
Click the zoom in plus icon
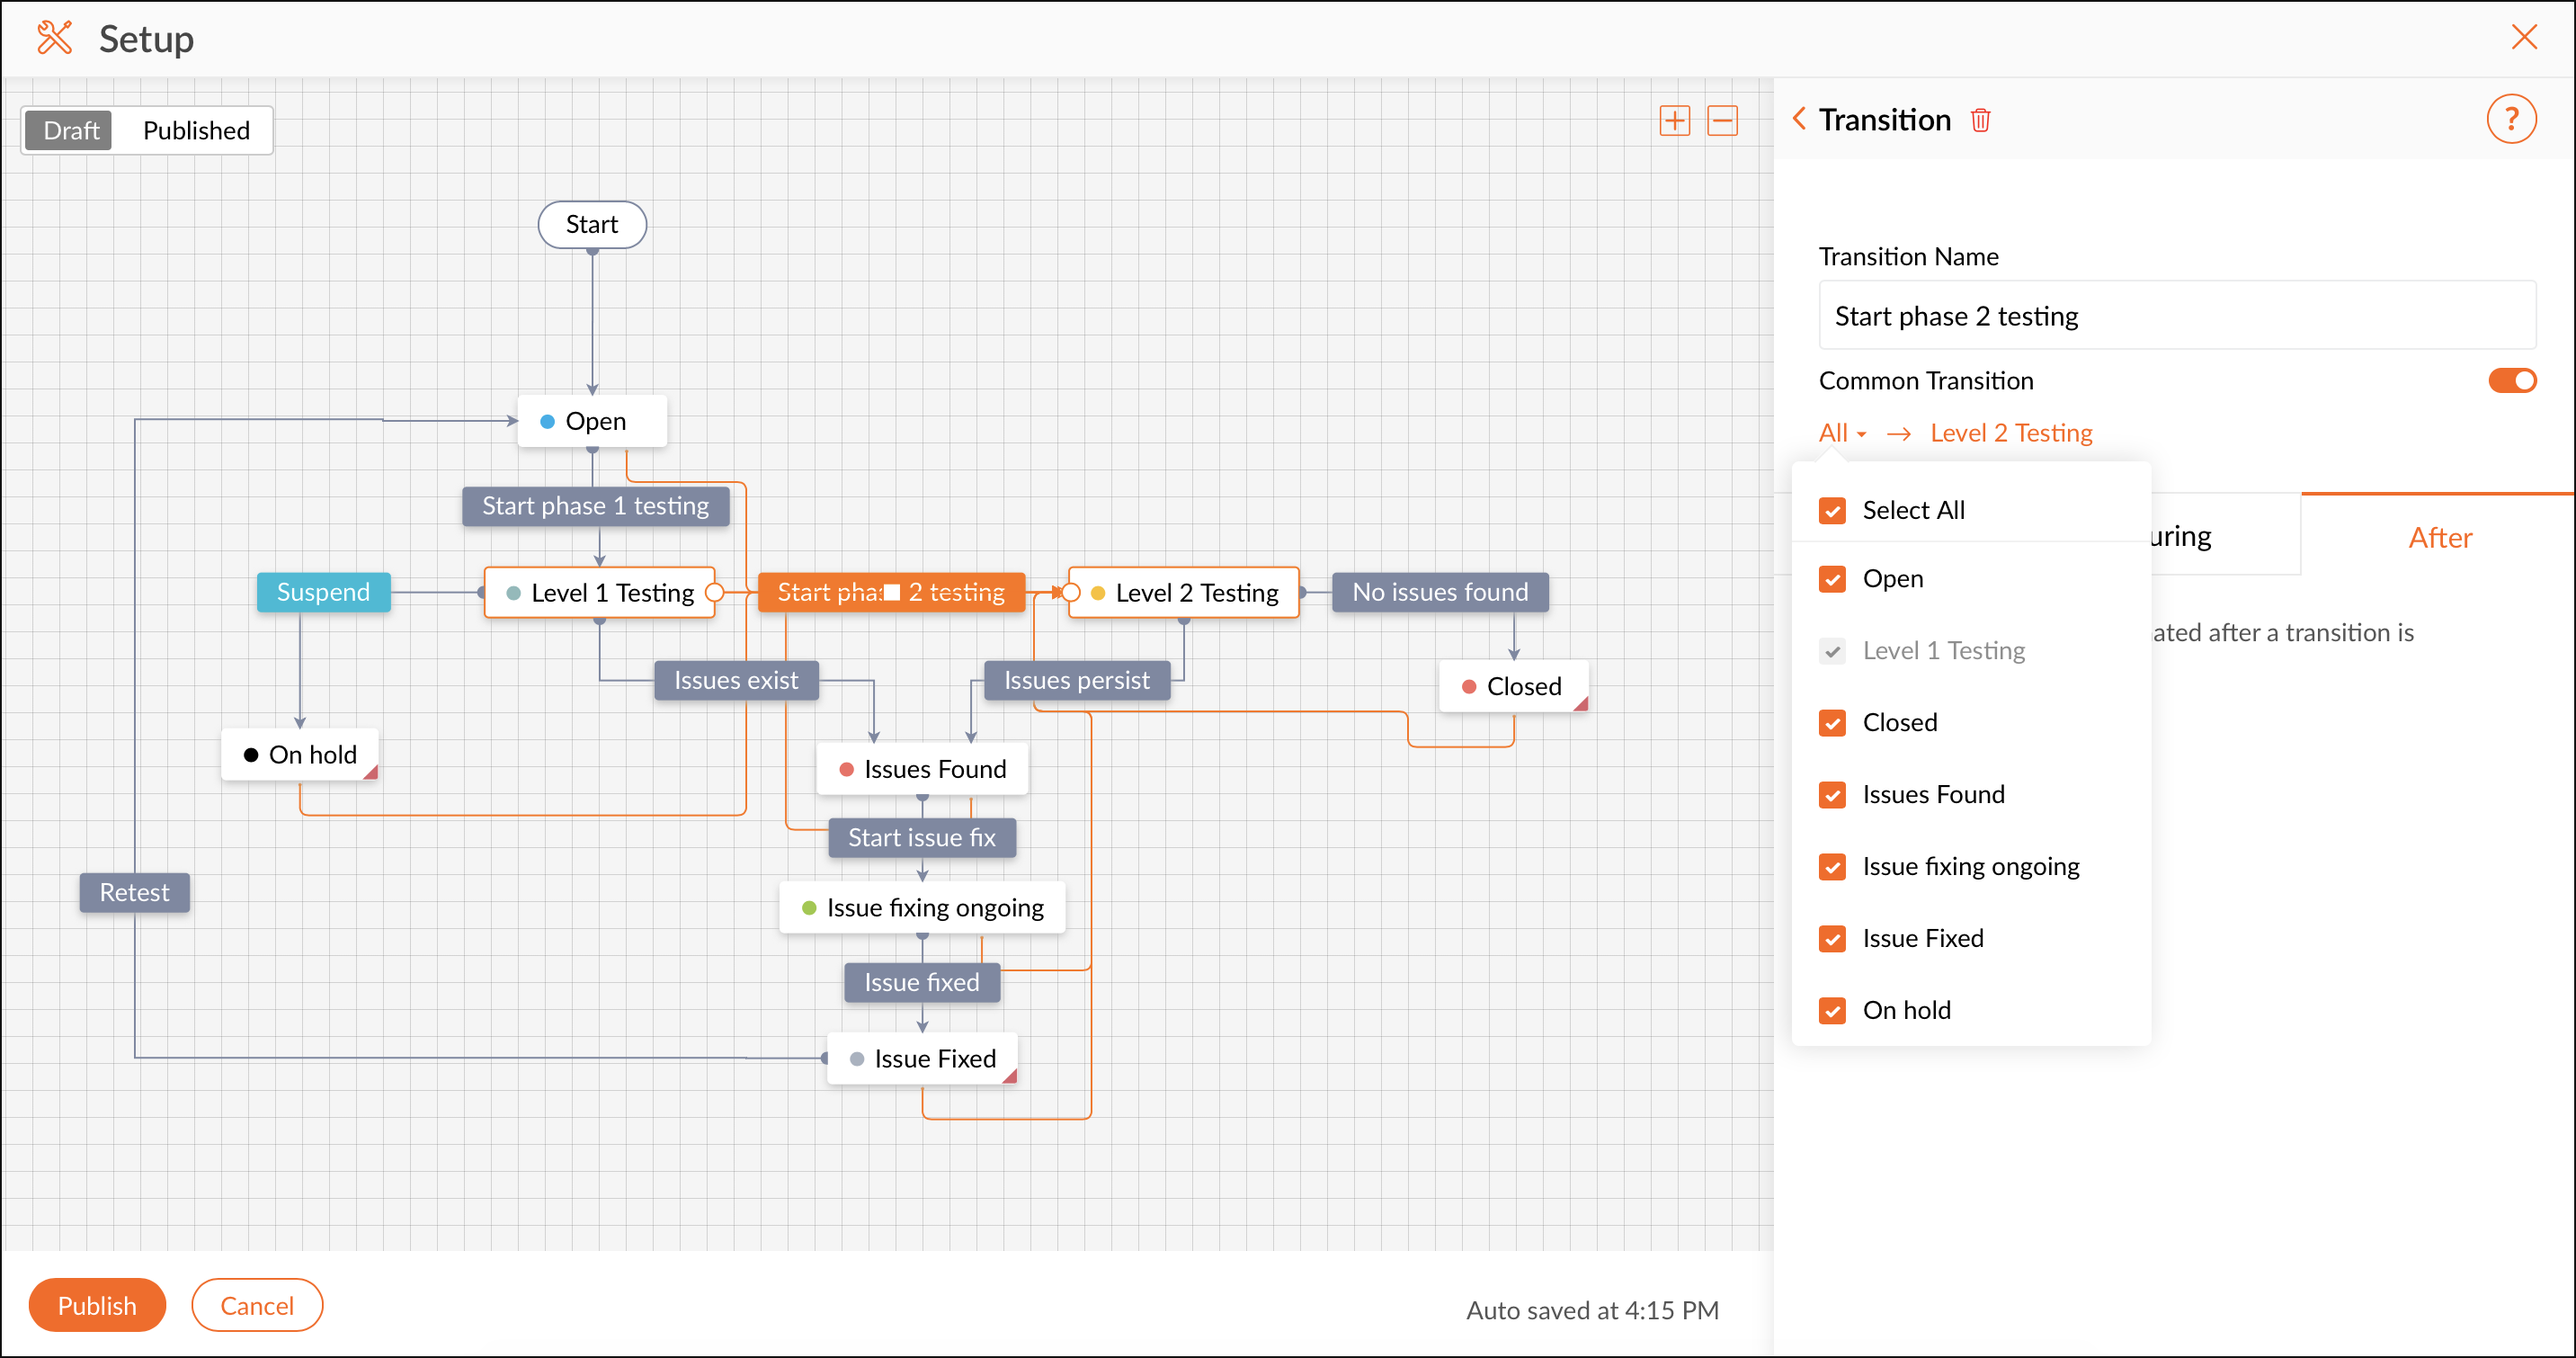[1674, 121]
